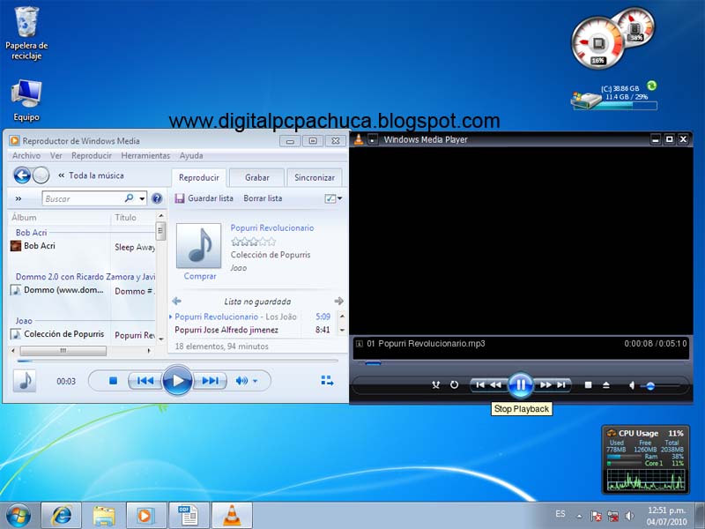Viewport: 705px width, 529px height.
Task: Click Guardar lista button
Action: [204, 198]
